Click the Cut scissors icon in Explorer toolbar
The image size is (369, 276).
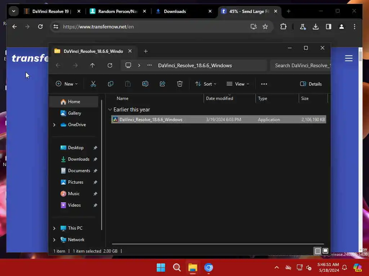[x=93, y=84]
